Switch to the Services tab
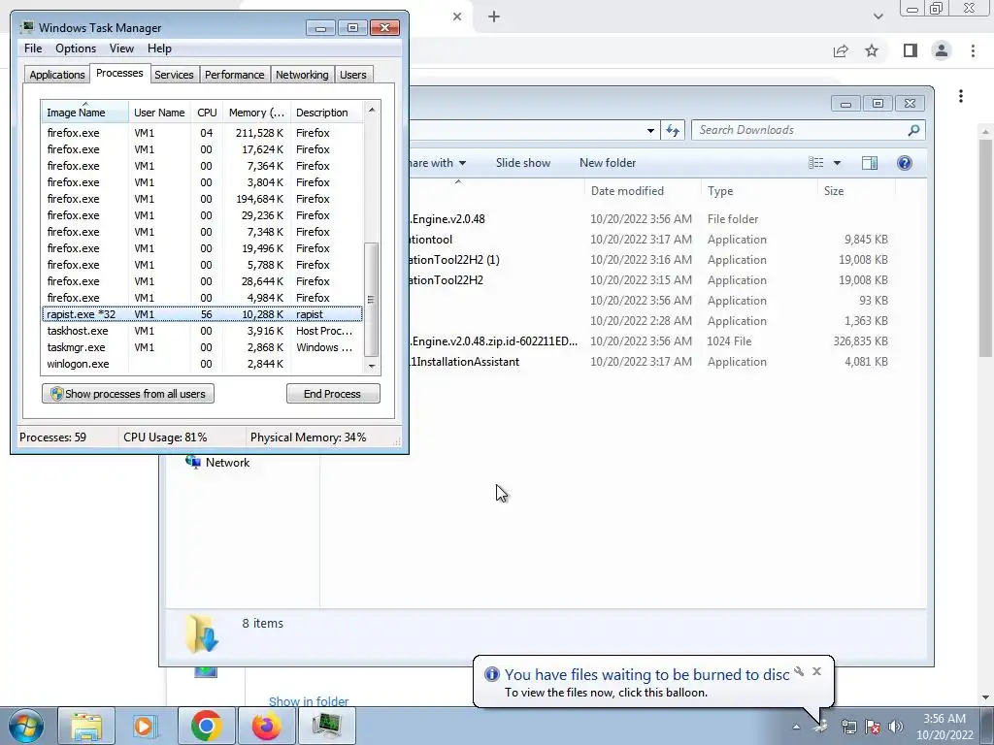The height and width of the screenshot is (745, 994). (x=174, y=74)
